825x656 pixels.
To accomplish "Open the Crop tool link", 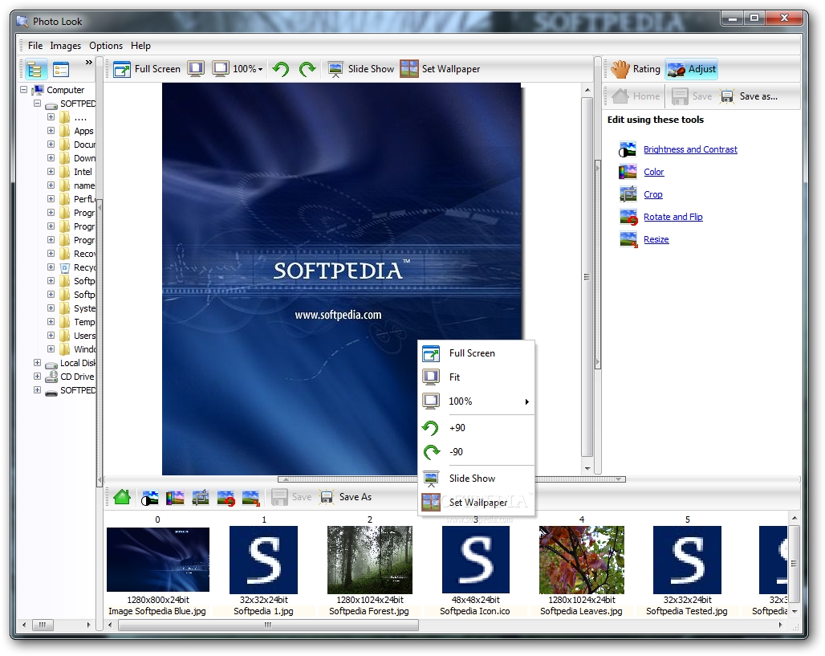I will (653, 195).
